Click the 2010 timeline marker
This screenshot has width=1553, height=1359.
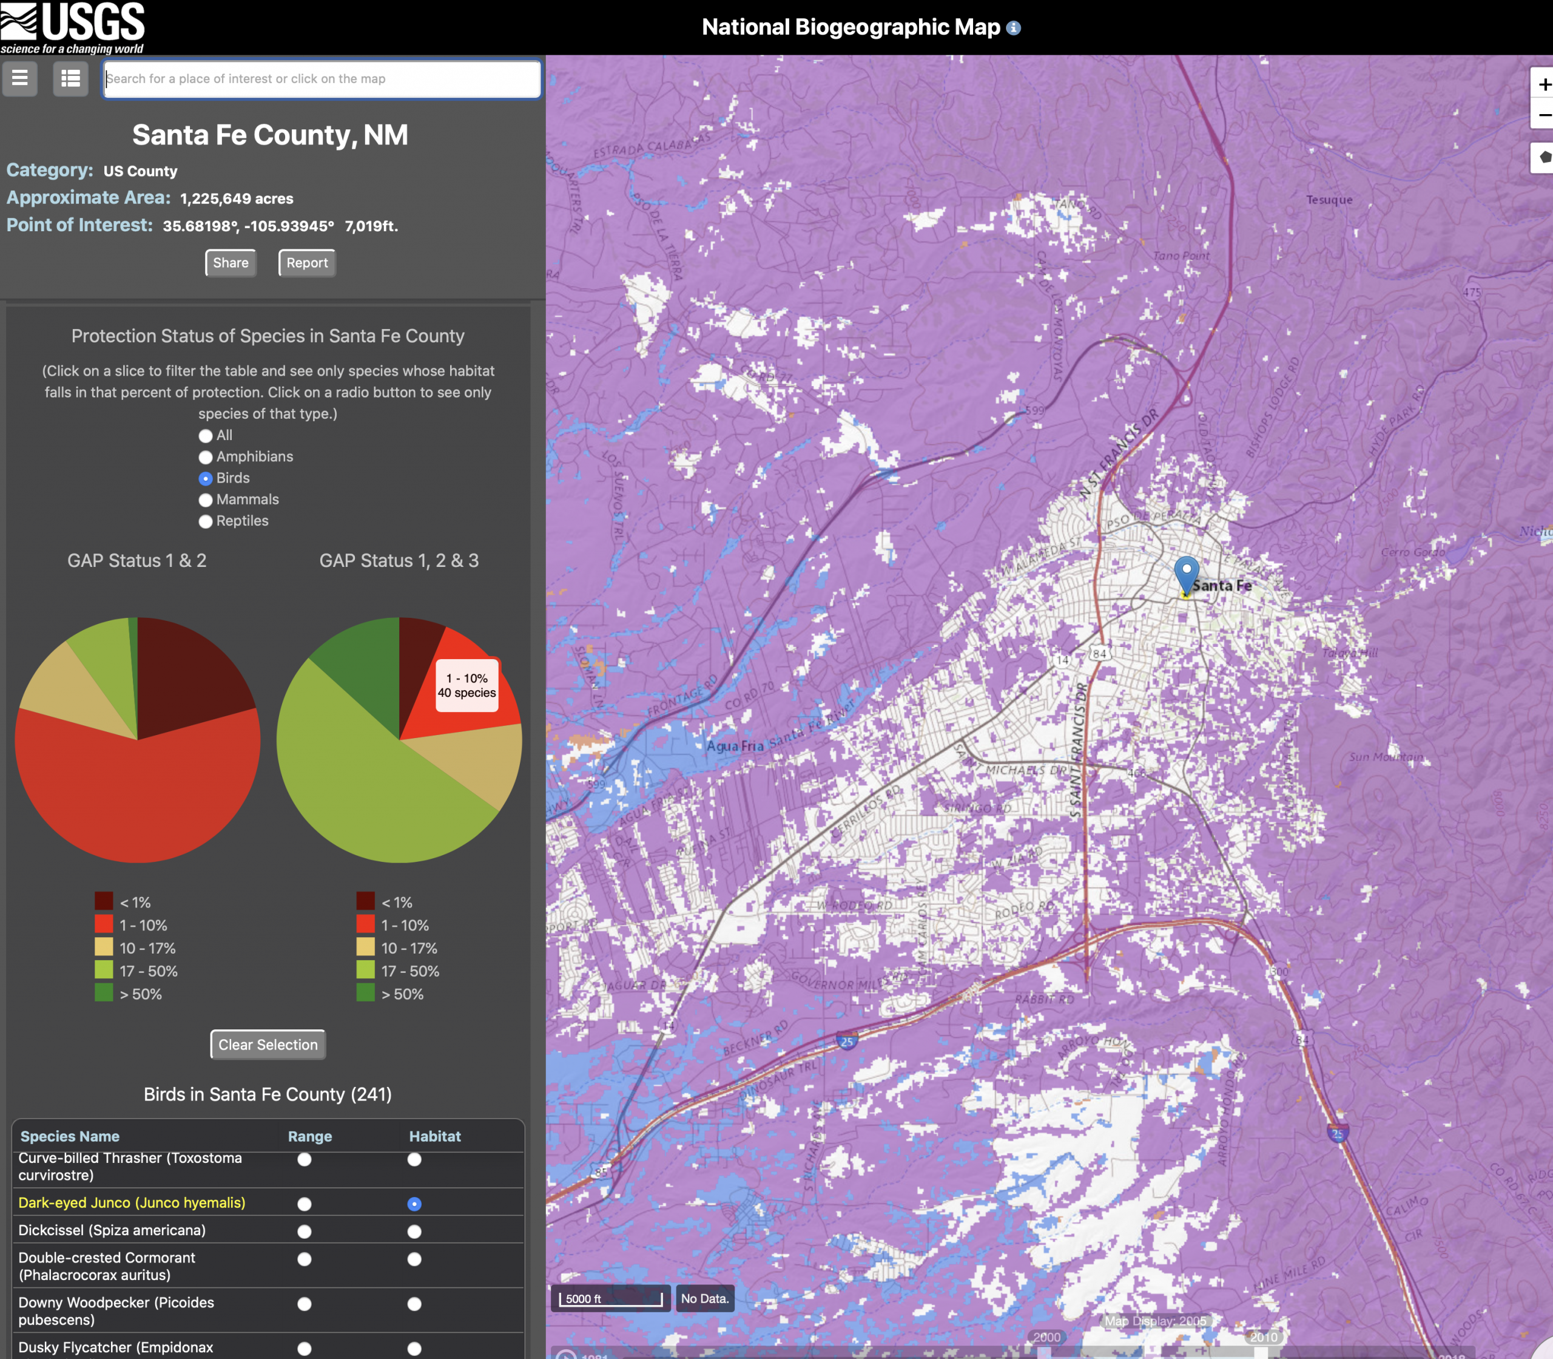[x=1262, y=1337]
